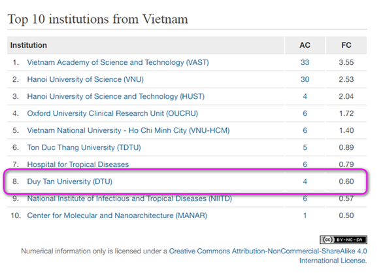Click the AC value 5 for Ton Duc Thang University

(x=305, y=147)
